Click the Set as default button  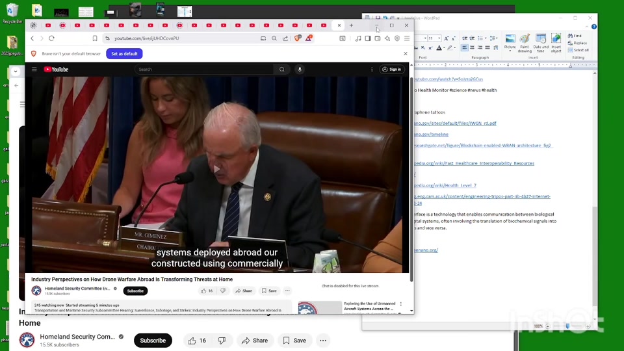point(124,54)
